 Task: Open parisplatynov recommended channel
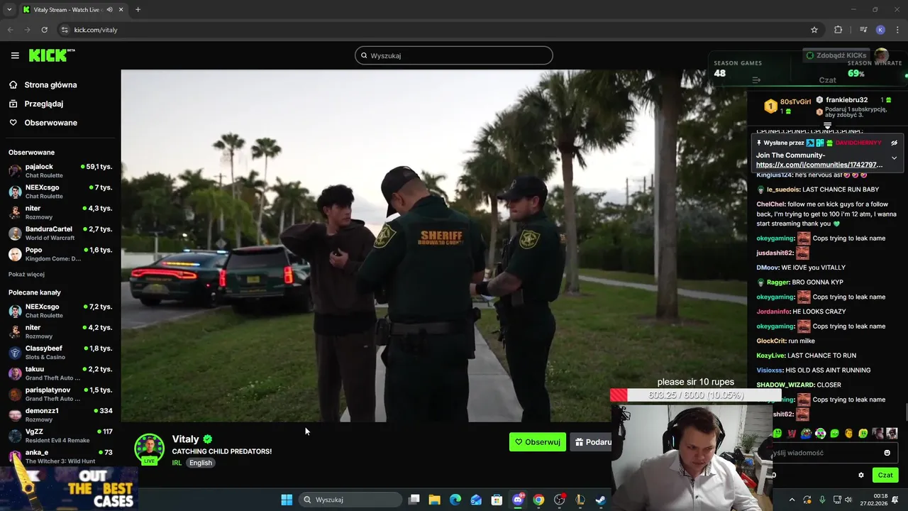click(60, 394)
